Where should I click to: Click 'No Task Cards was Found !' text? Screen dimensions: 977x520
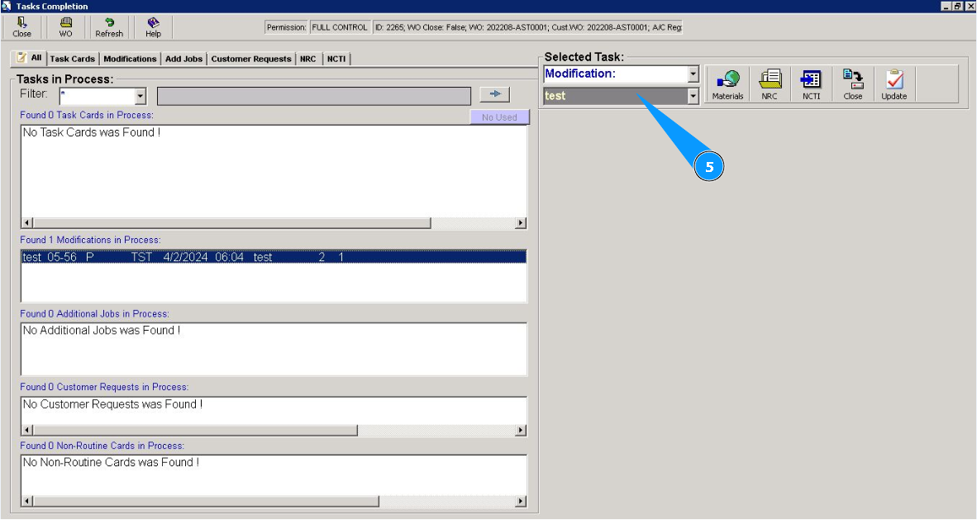pos(92,132)
